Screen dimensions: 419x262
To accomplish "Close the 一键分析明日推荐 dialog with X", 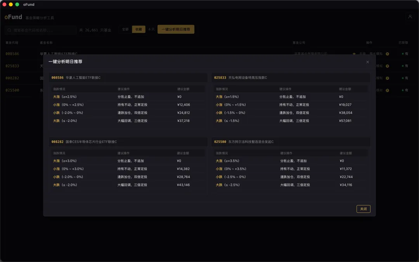I will [367, 62].
